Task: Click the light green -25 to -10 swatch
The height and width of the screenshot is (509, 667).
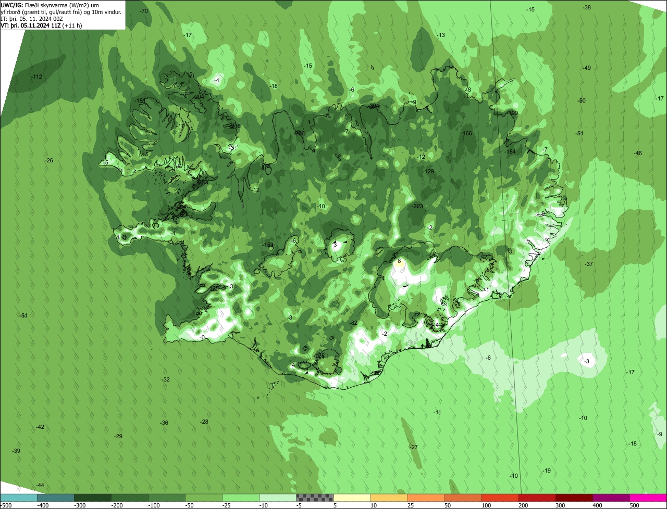Action: 240,498
